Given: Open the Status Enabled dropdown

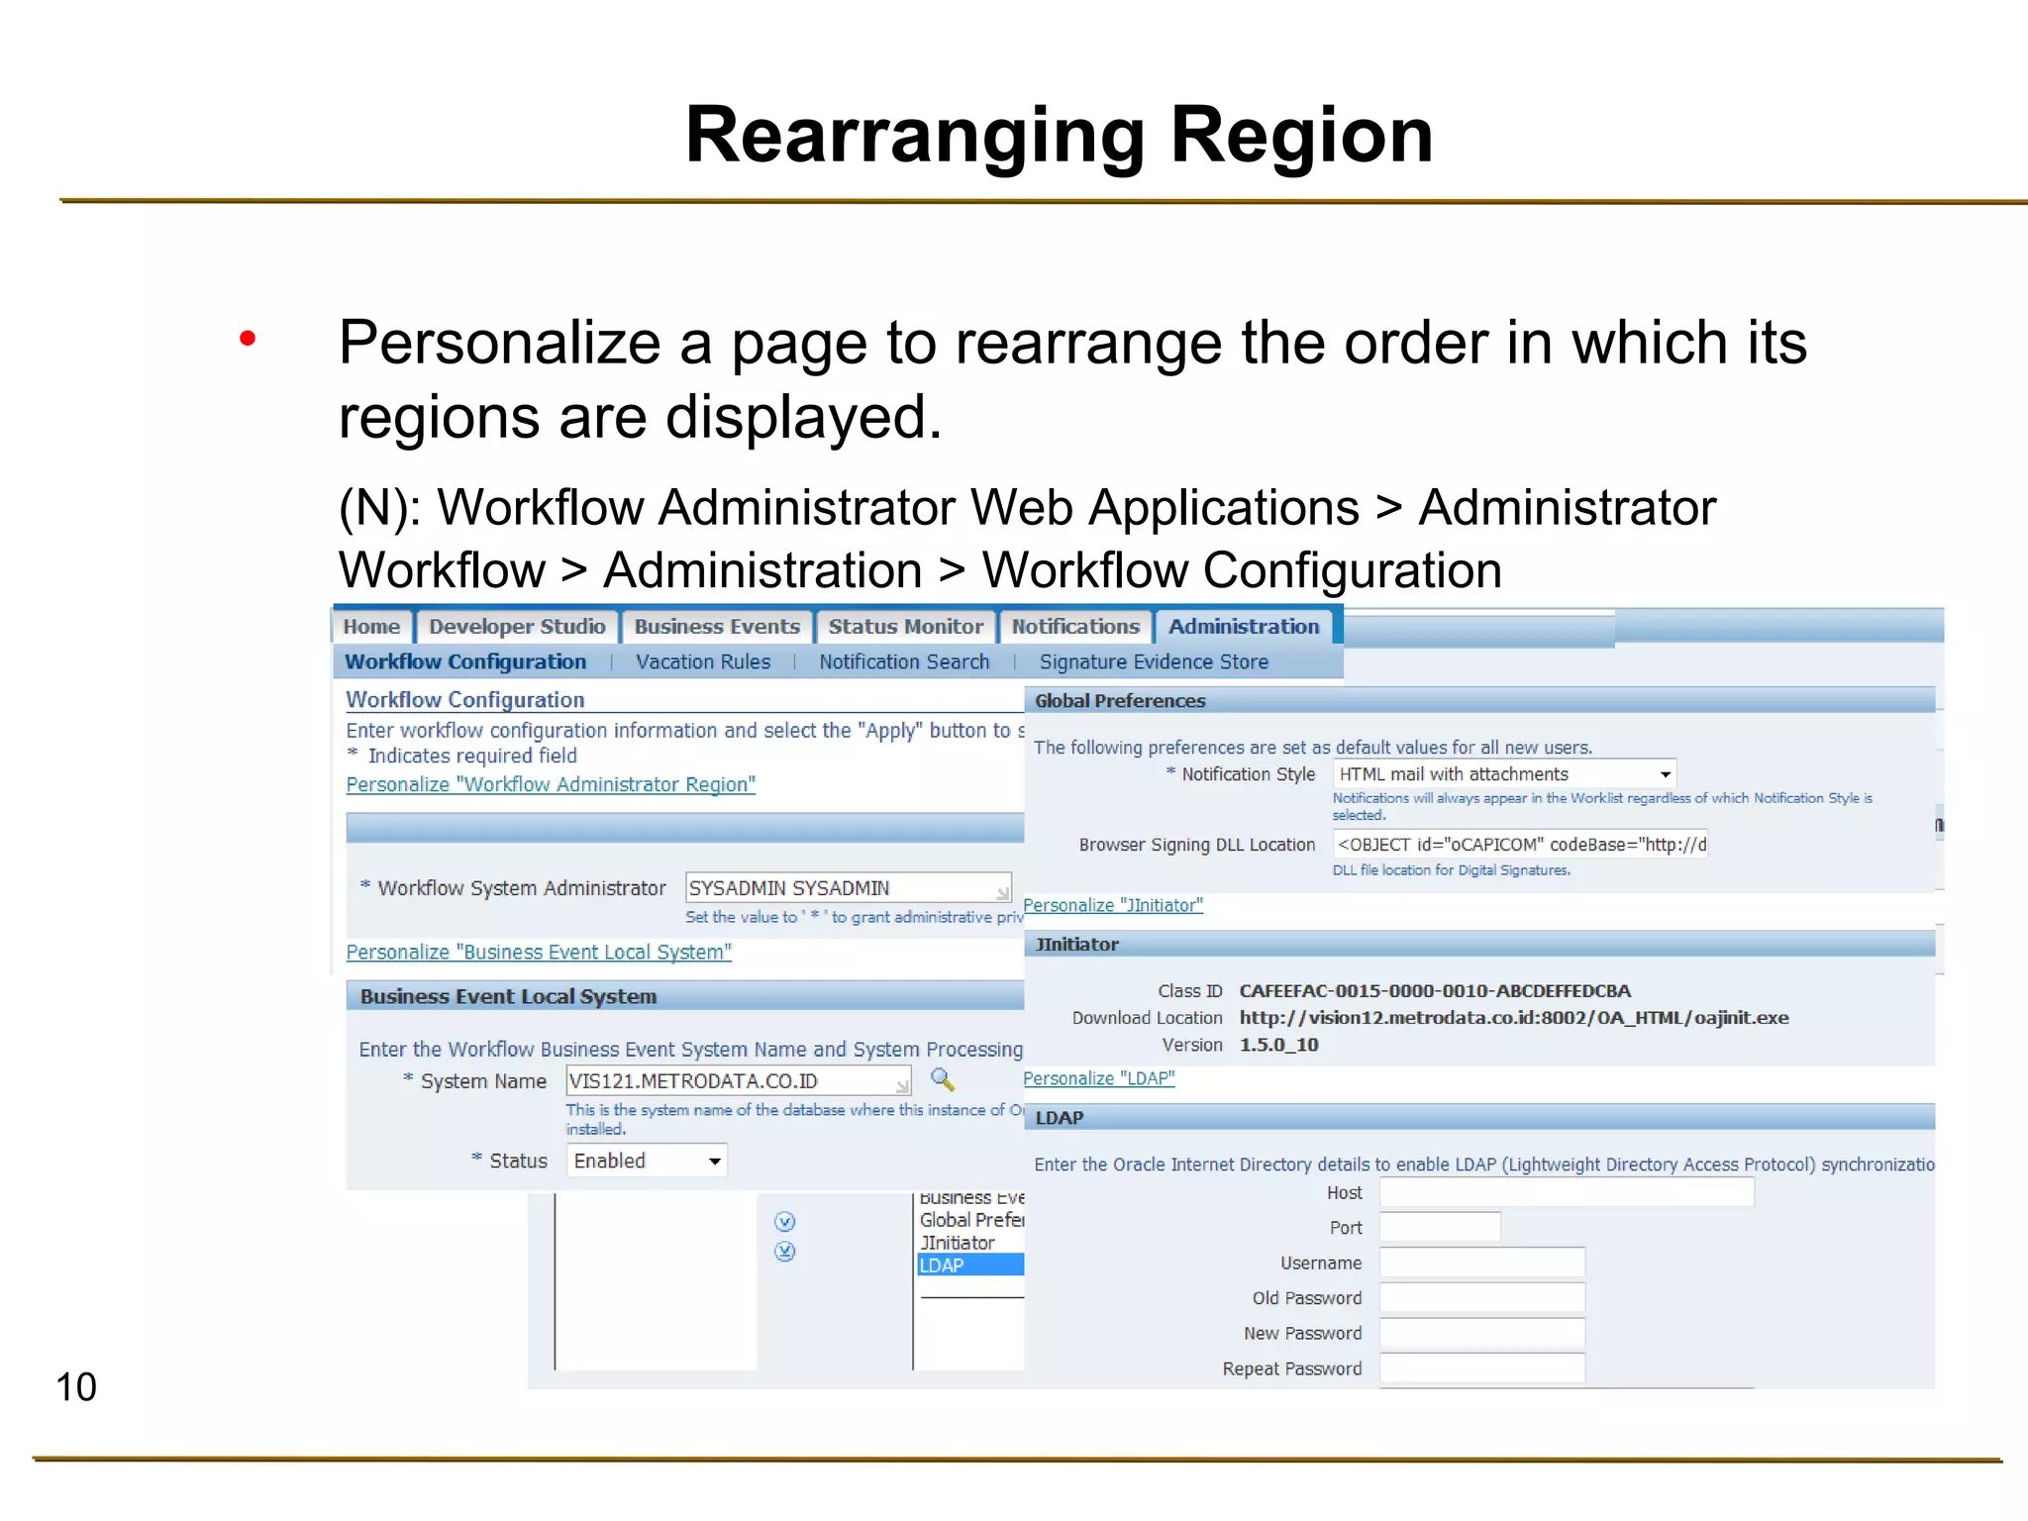Looking at the screenshot, I should pos(647,1161).
